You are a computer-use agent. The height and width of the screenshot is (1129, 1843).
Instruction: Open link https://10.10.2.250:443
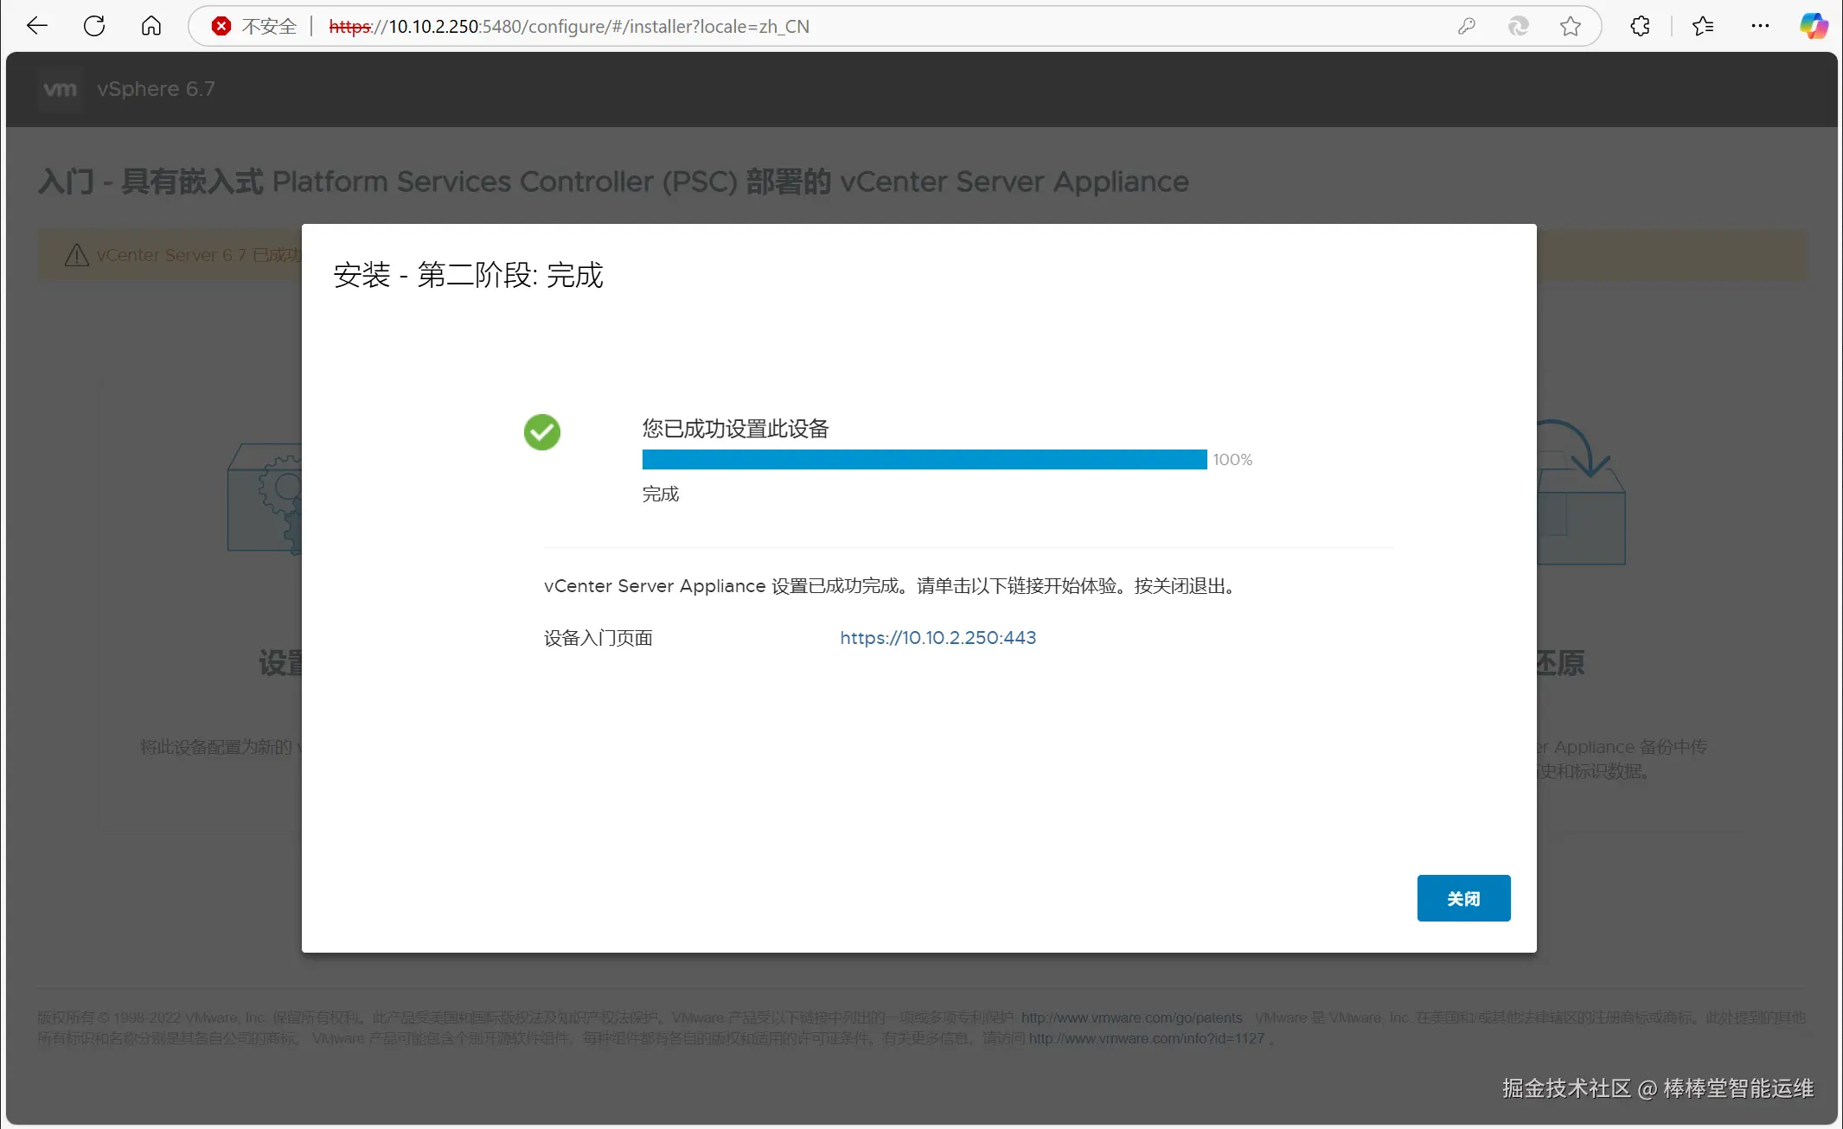[937, 638]
